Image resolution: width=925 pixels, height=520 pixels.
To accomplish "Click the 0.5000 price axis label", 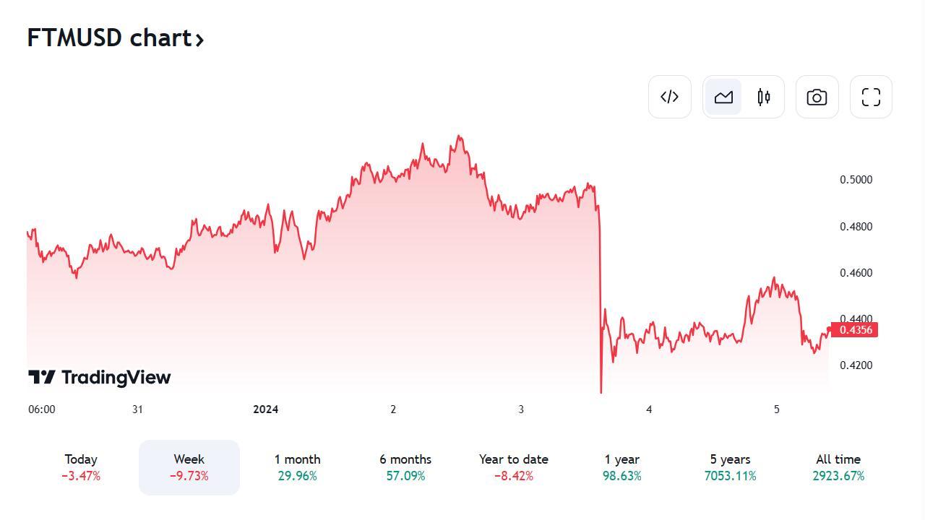I will 856,180.
